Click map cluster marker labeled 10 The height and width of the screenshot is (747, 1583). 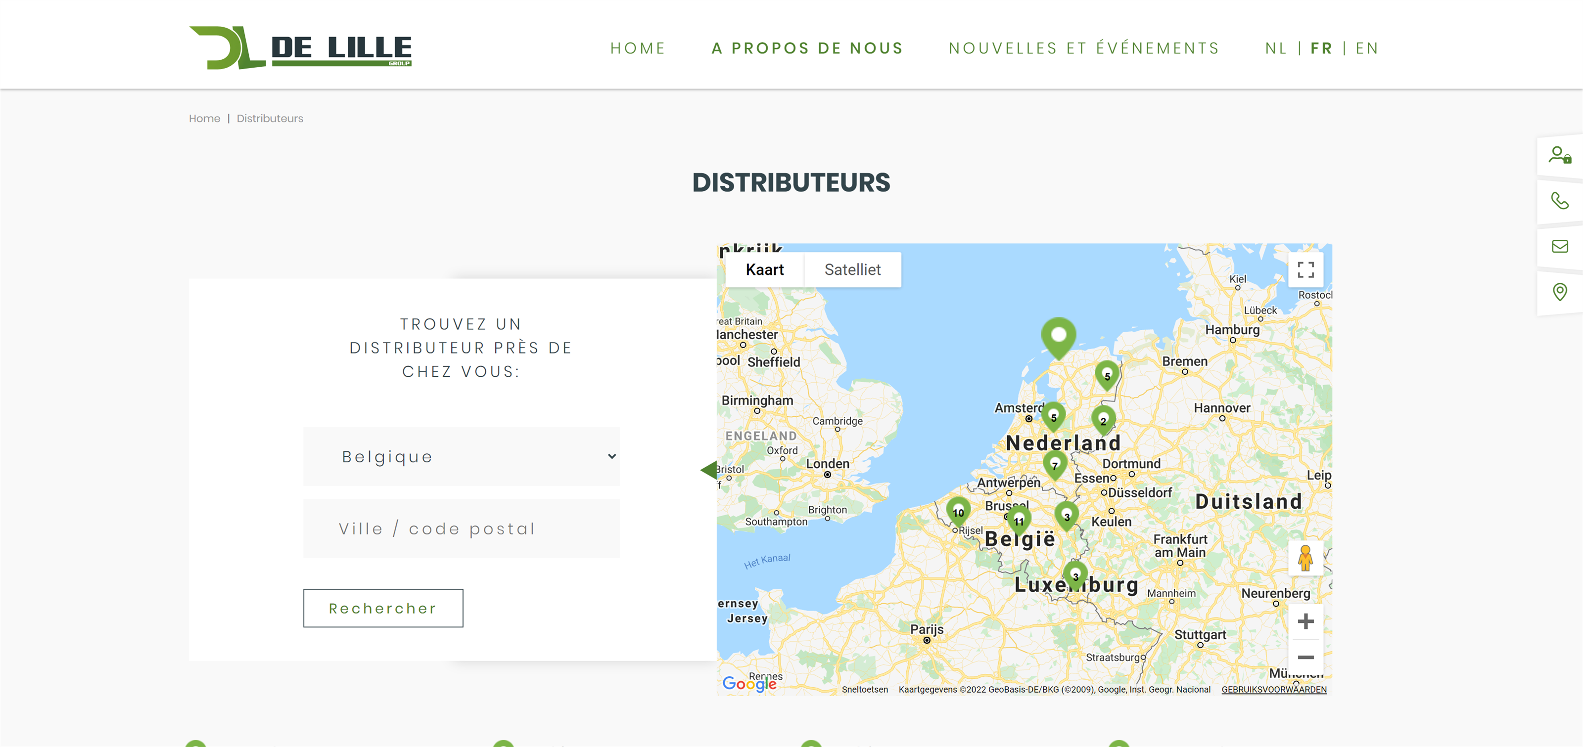pyautogui.click(x=958, y=511)
